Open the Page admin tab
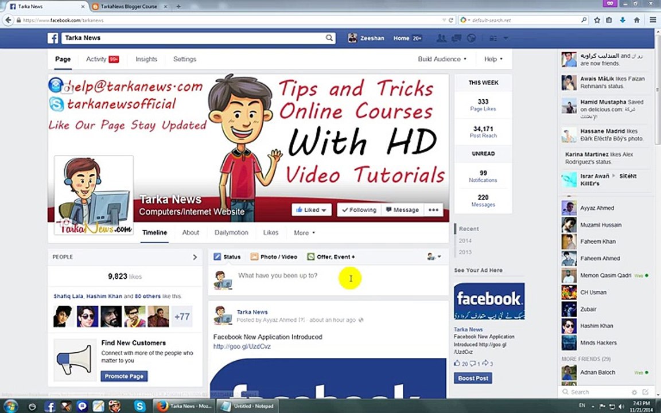This screenshot has height=413, width=661. click(63, 59)
